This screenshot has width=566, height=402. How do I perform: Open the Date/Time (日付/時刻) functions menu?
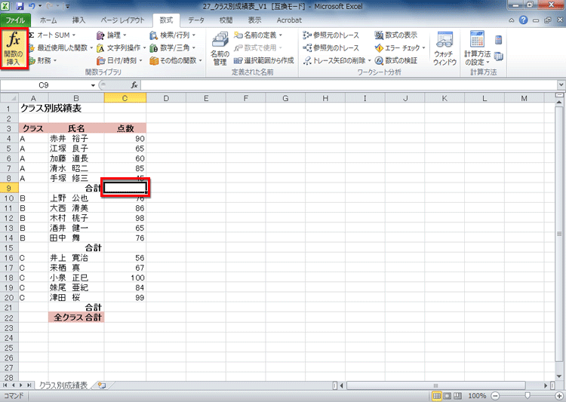click(x=119, y=60)
